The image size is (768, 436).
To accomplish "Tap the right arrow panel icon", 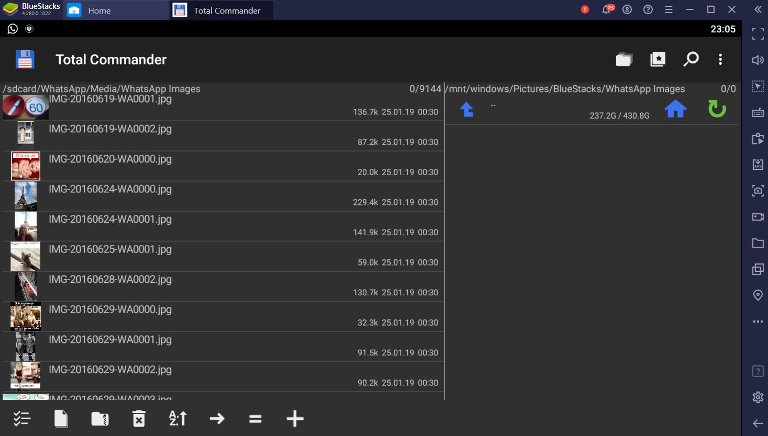I will pyautogui.click(x=217, y=418).
